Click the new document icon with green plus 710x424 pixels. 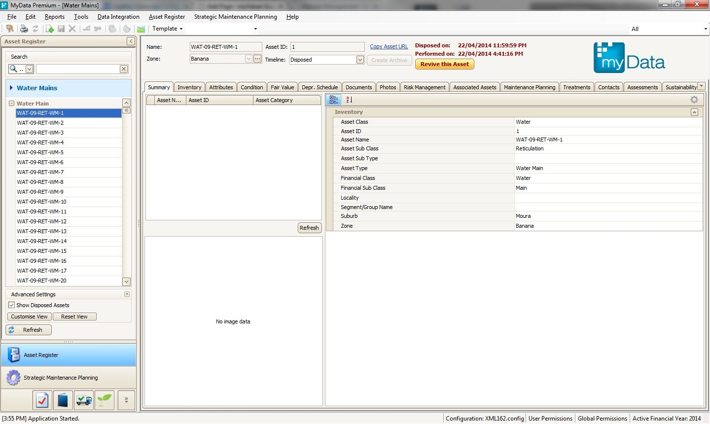[x=49, y=29]
